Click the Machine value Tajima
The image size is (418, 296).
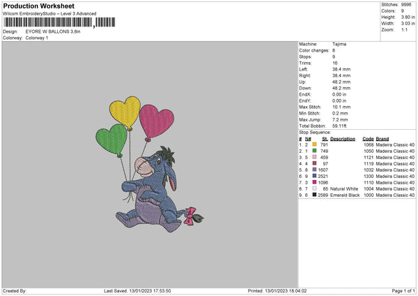point(339,44)
